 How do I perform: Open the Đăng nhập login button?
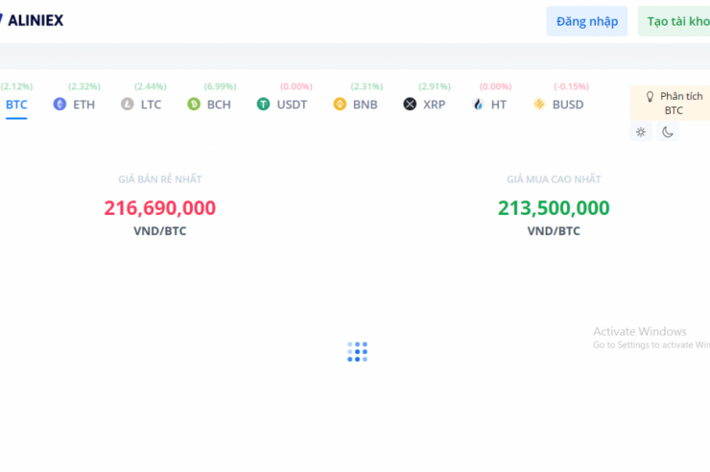[x=587, y=21]
